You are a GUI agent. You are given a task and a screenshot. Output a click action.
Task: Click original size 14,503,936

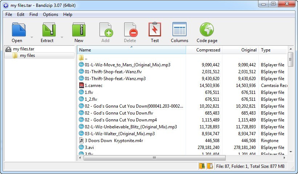246,85
